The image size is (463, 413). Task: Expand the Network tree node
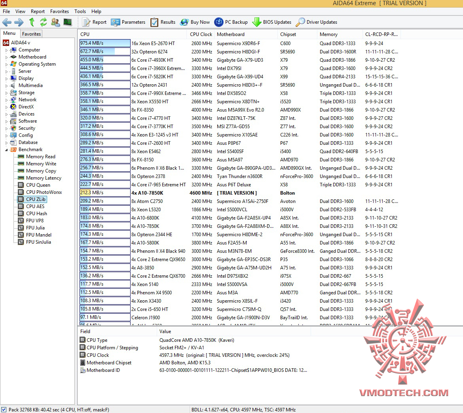click(6, 100)
